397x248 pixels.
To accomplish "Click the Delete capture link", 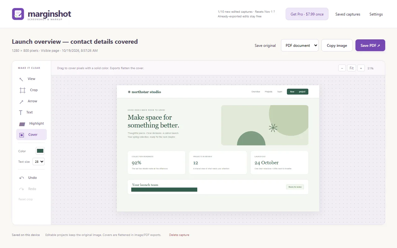I will pos(179,235).
